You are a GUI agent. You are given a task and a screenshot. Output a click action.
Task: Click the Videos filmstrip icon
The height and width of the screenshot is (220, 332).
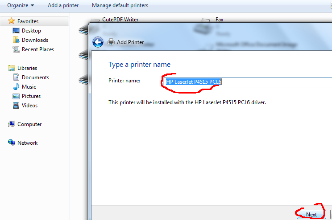click(16, 105)
